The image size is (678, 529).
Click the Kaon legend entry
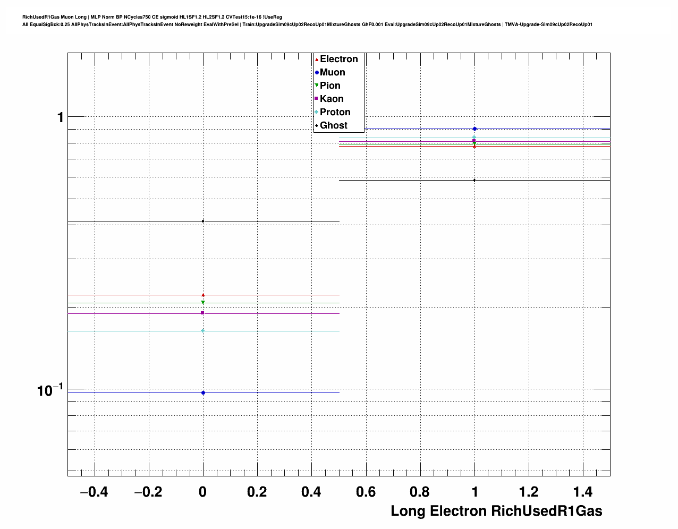click(x=329, y=99)
